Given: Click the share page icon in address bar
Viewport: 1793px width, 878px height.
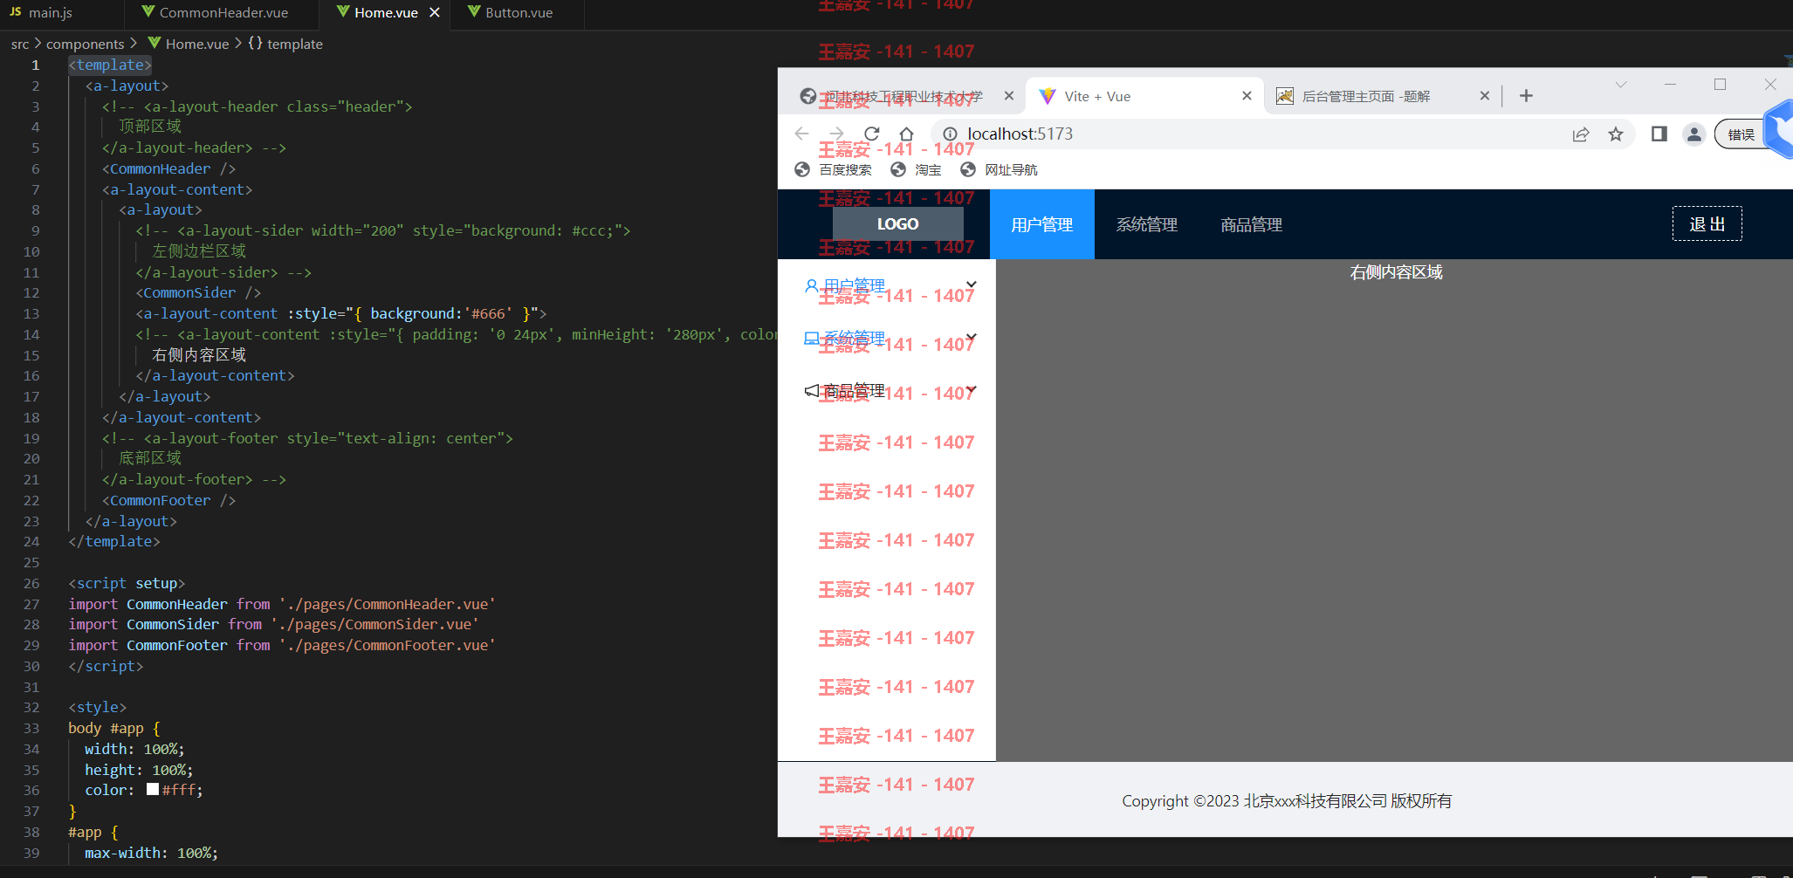Looking at the screenshot, I should coord(1581,134).
